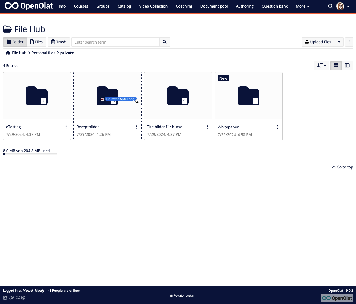Focus the Enter search term field

pyautogui.click(x=115, y=42)
